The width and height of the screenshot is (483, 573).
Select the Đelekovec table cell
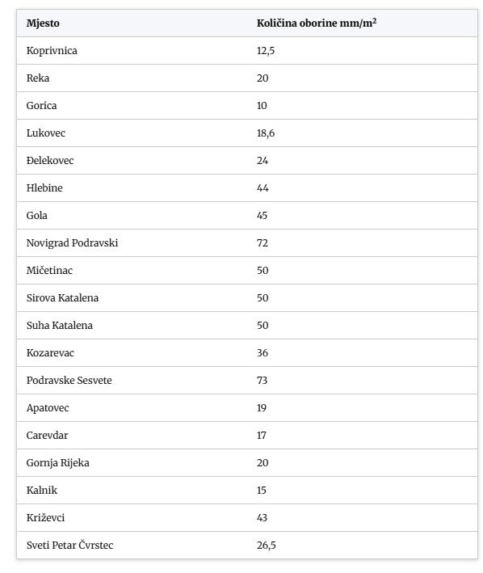[x=49, y=161]
